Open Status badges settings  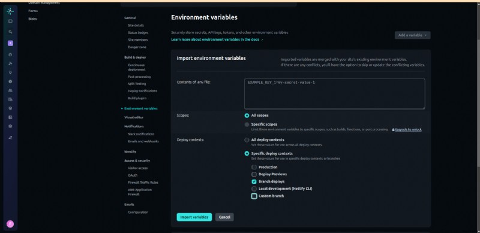(138, 33)
